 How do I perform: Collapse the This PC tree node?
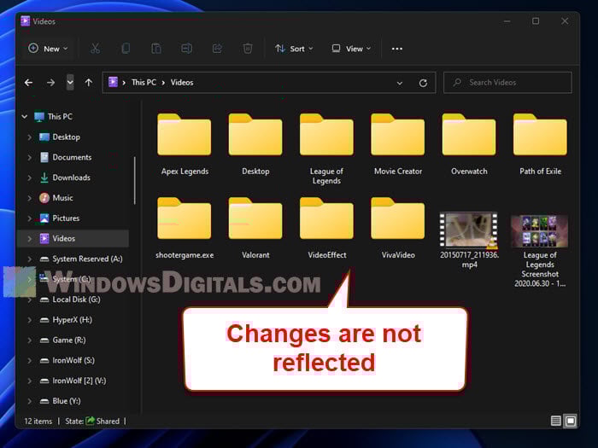[x=25, y=117]
